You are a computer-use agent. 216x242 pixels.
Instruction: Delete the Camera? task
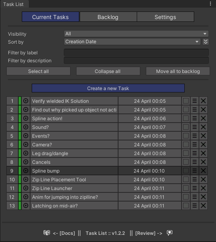tap(203, 144)
